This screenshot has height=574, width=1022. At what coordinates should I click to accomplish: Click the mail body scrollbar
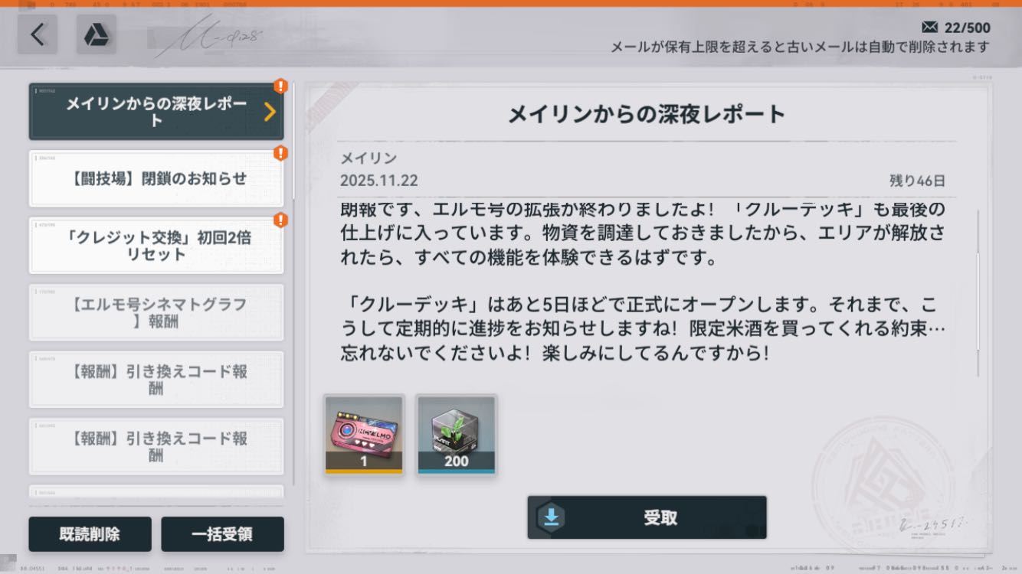[978, 291]
